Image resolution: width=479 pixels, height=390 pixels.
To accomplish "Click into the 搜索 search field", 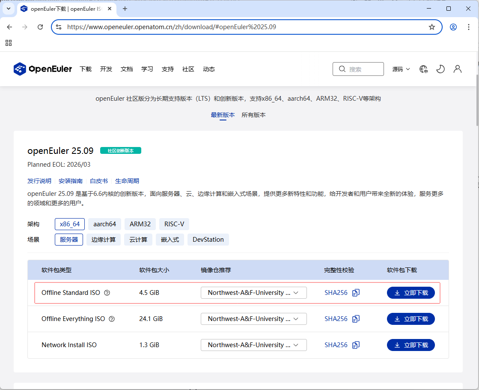I will tap(358, 69).
